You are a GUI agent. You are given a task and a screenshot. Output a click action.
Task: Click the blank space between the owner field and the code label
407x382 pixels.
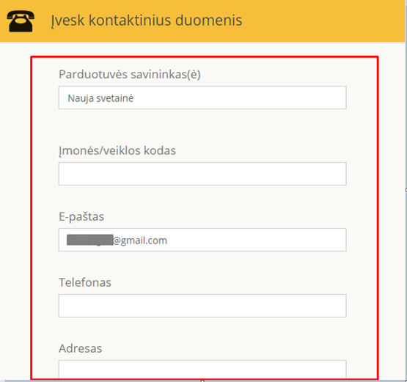point(202,127)
